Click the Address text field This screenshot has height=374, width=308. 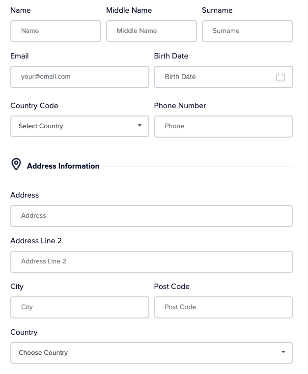pos(152,216)
